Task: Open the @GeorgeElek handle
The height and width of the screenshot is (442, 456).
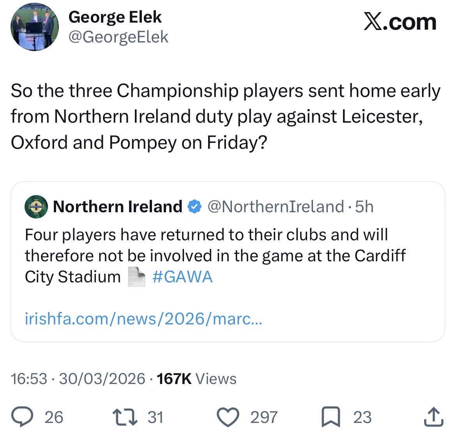Action: coord(118,37)
